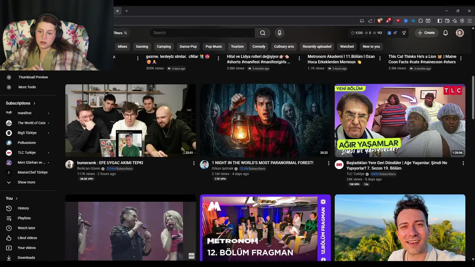
Task: Click the red fast-forward extension icon
Action: 398,21
